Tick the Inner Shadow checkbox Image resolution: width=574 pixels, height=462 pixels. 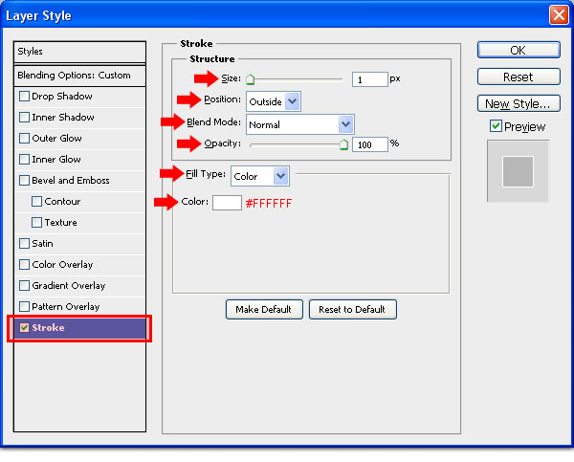24,117
